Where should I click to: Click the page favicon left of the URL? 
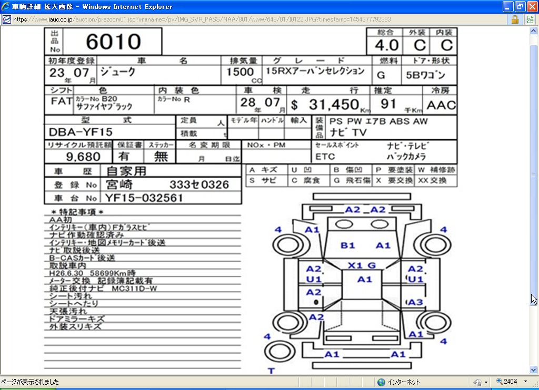(x=6, y=19)
